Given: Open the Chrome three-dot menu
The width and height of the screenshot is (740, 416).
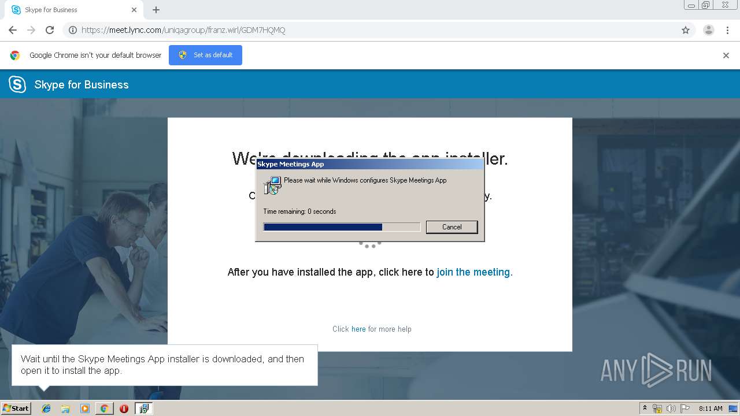Looking at the screenshot, I should point(728,30).
